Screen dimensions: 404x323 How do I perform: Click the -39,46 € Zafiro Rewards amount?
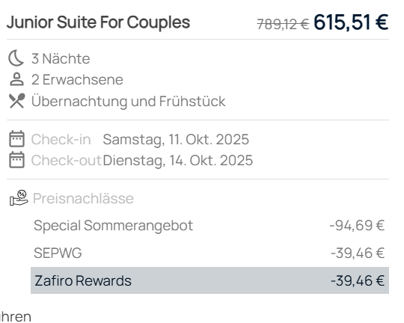(x=358, y=280)
